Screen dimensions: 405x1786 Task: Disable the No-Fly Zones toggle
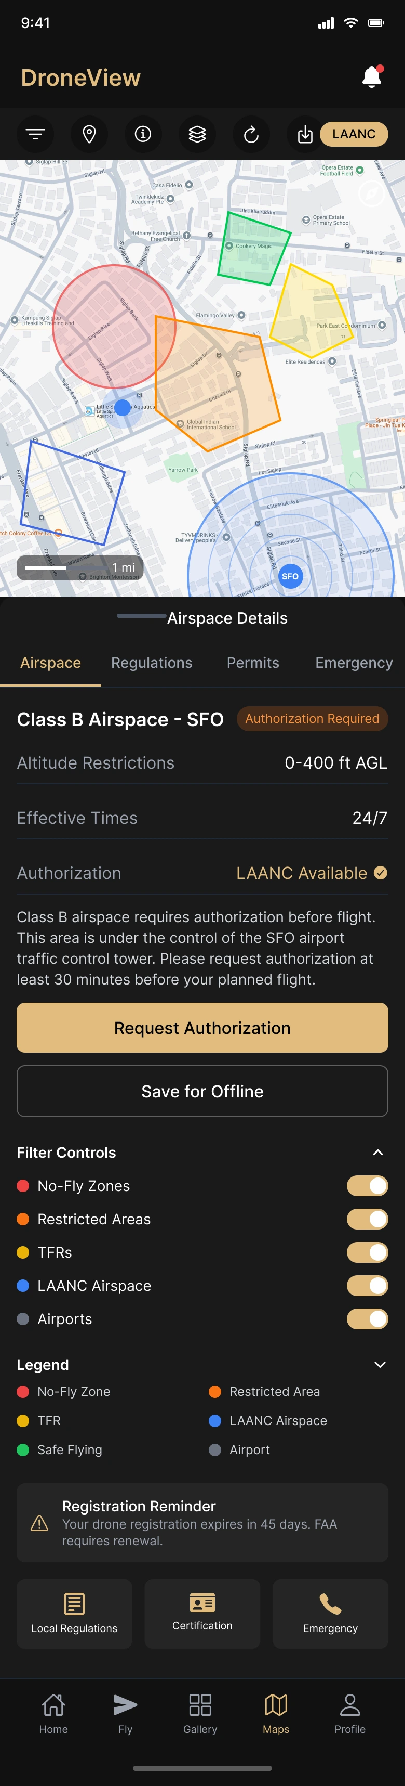pos(367,1186)
